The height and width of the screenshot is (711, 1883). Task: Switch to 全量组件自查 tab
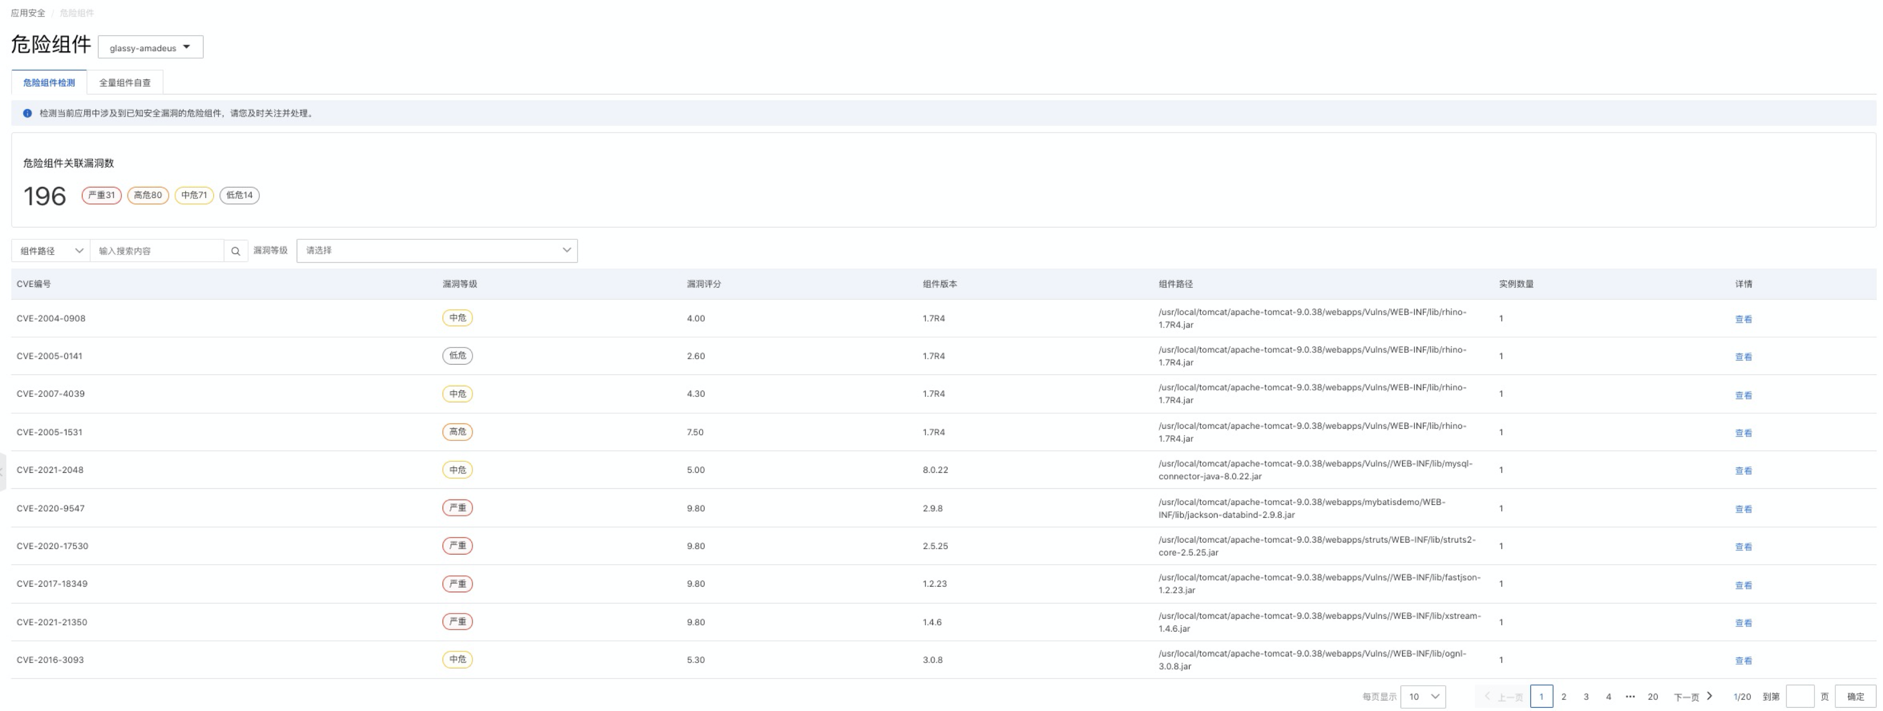point(125,83)
